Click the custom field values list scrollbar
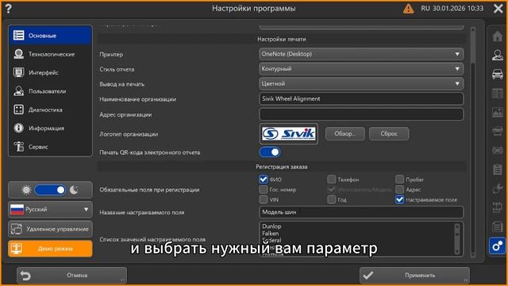 coord(457,239)
